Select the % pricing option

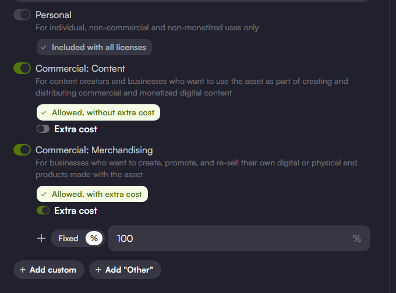click(94, 238)
